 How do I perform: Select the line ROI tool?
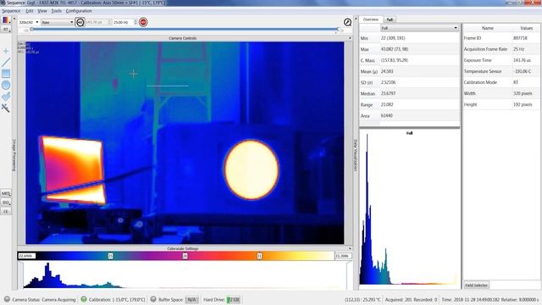[6, 62]
